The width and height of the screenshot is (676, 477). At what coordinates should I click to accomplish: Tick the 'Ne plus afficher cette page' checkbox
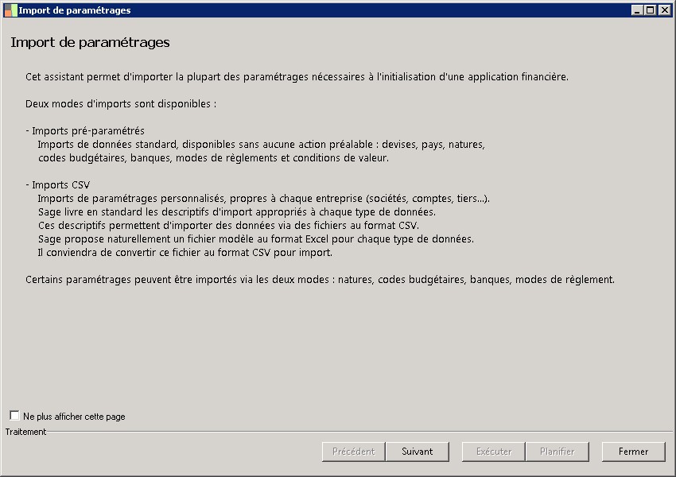tap(14, 415)
